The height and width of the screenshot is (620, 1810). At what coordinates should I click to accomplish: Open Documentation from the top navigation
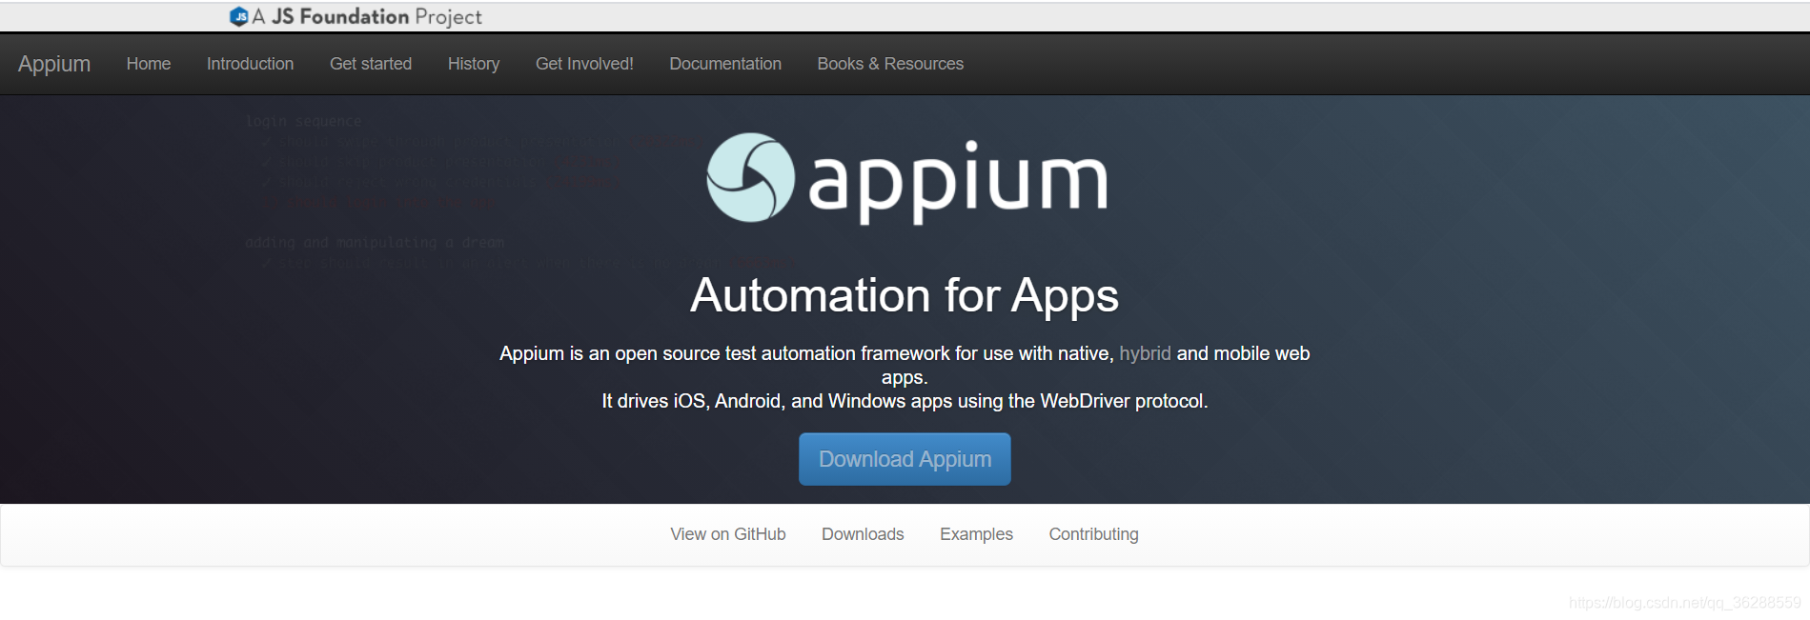click(x=725, y=64)
